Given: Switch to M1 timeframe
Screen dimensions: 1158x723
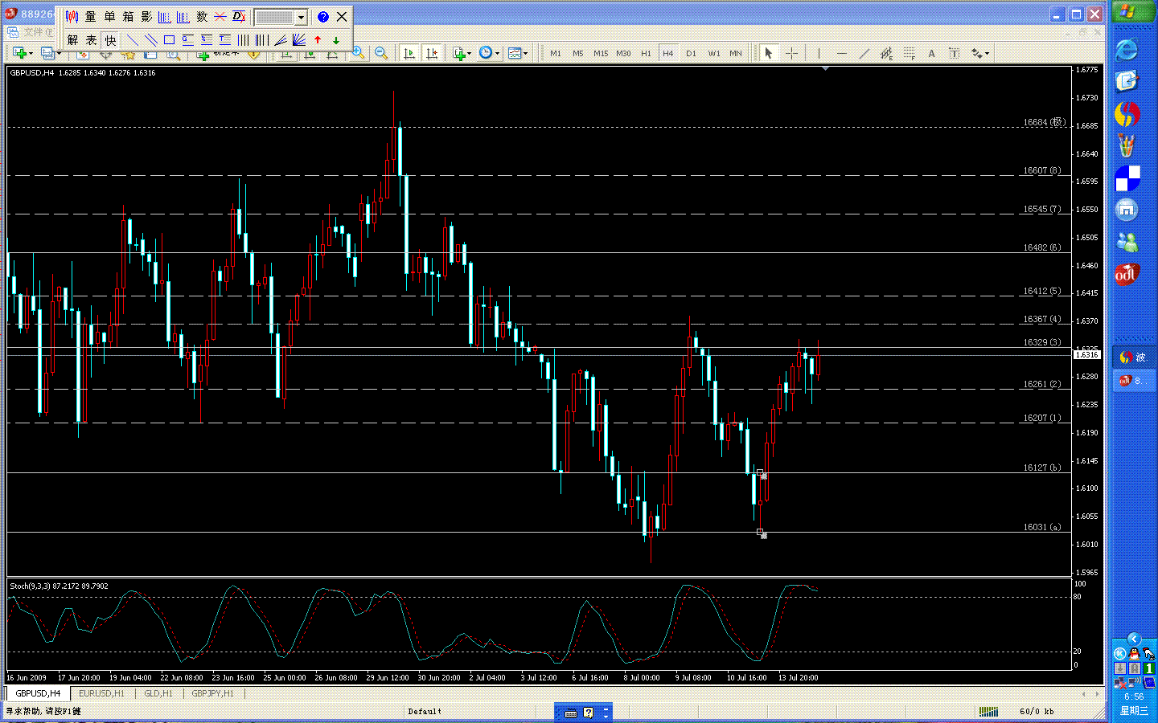Looking at the screenshot, I should pyautogui.click(x=556, y=53).
